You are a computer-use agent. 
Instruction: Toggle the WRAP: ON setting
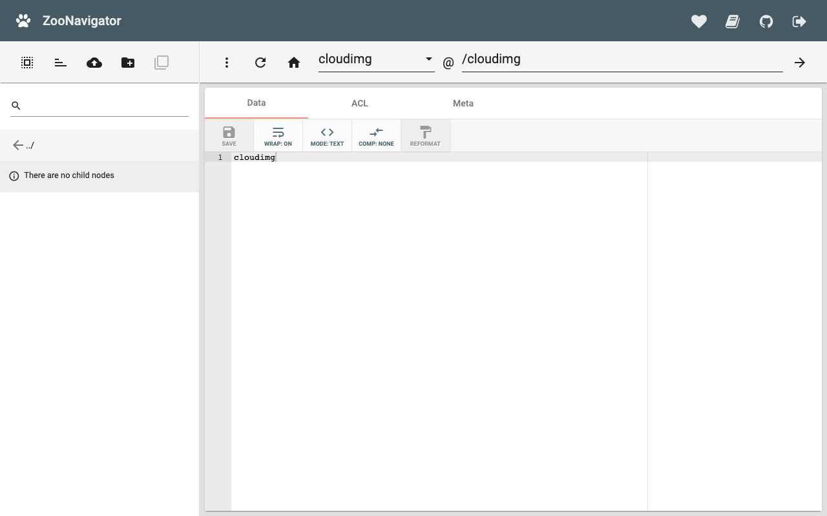tap(278, 135)
